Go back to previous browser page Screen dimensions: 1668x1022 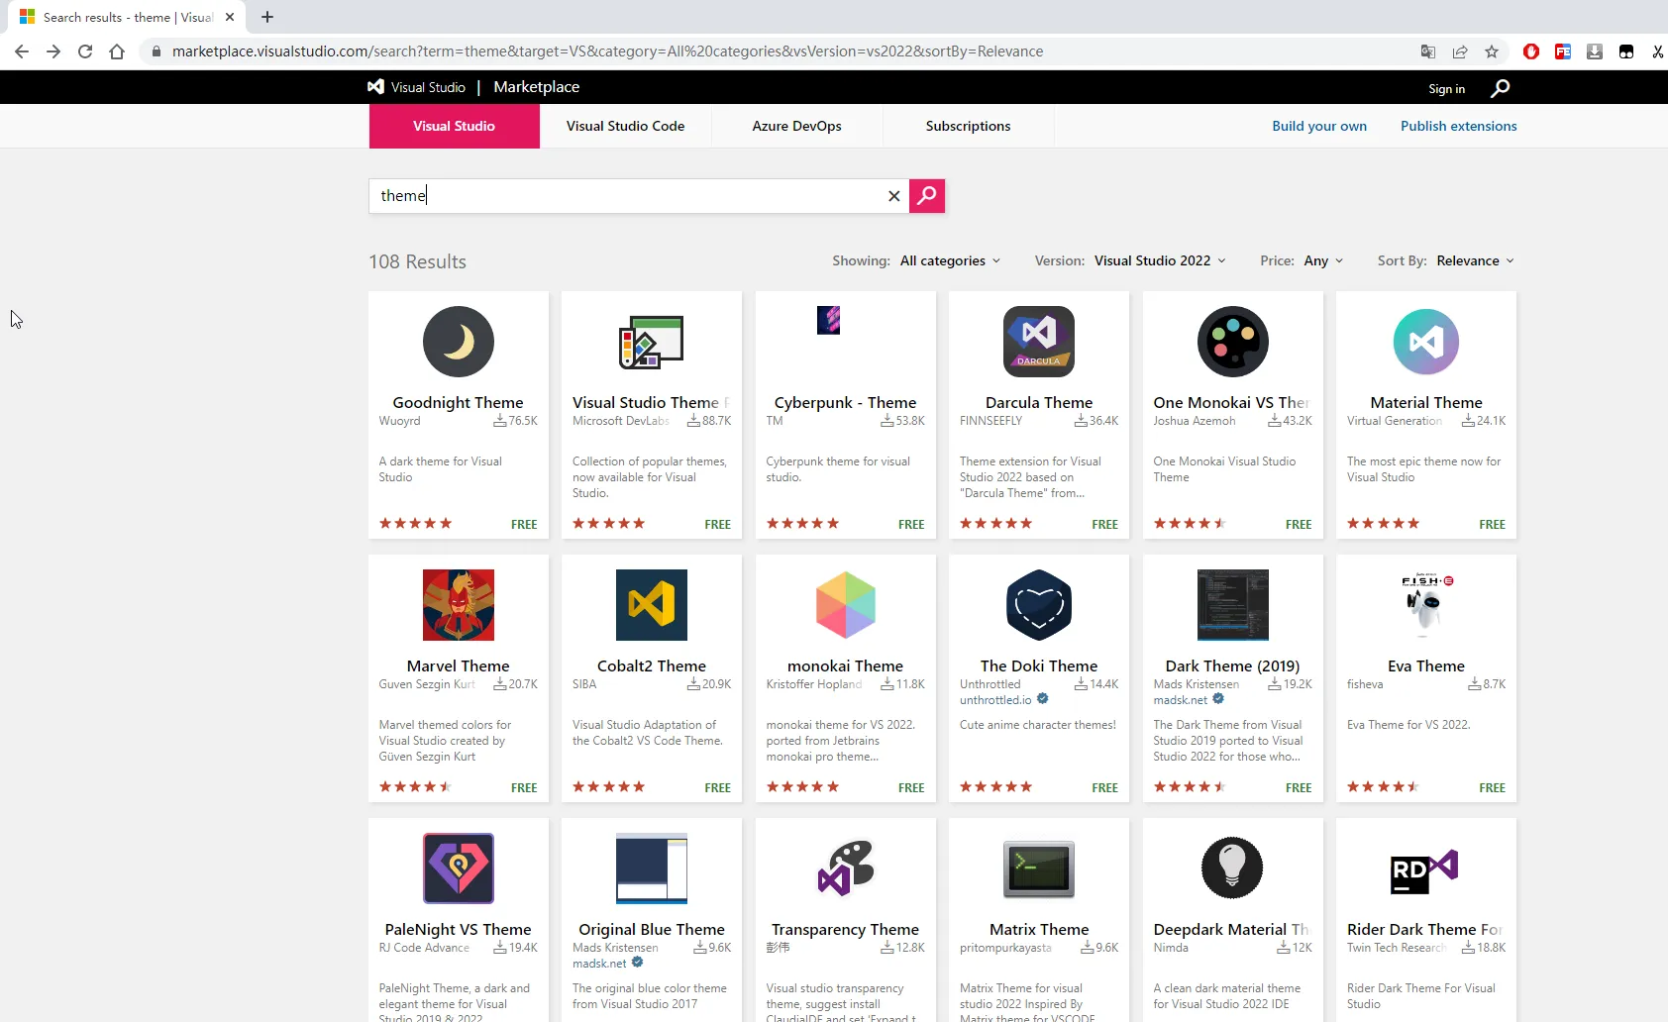click(x=22, y=51)
